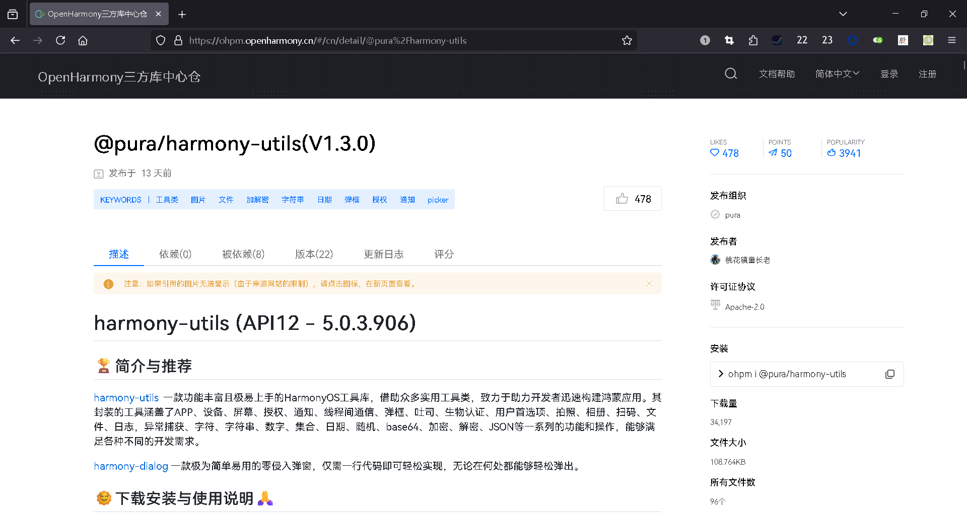This screenshot has width=967, height=513.
Task: Dismiss the image display notice with X
Action: click(x=649, y=283)
